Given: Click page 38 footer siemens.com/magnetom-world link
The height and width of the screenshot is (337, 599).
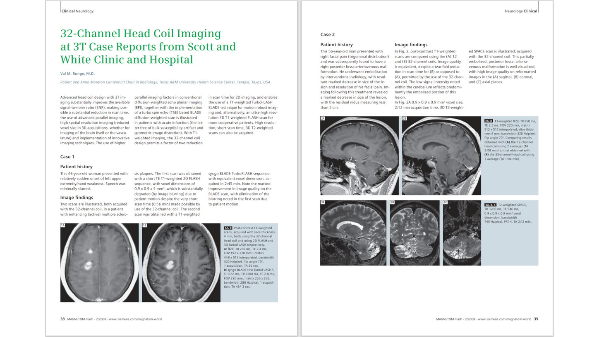Looking at the screenshot, I should point(136,319).
